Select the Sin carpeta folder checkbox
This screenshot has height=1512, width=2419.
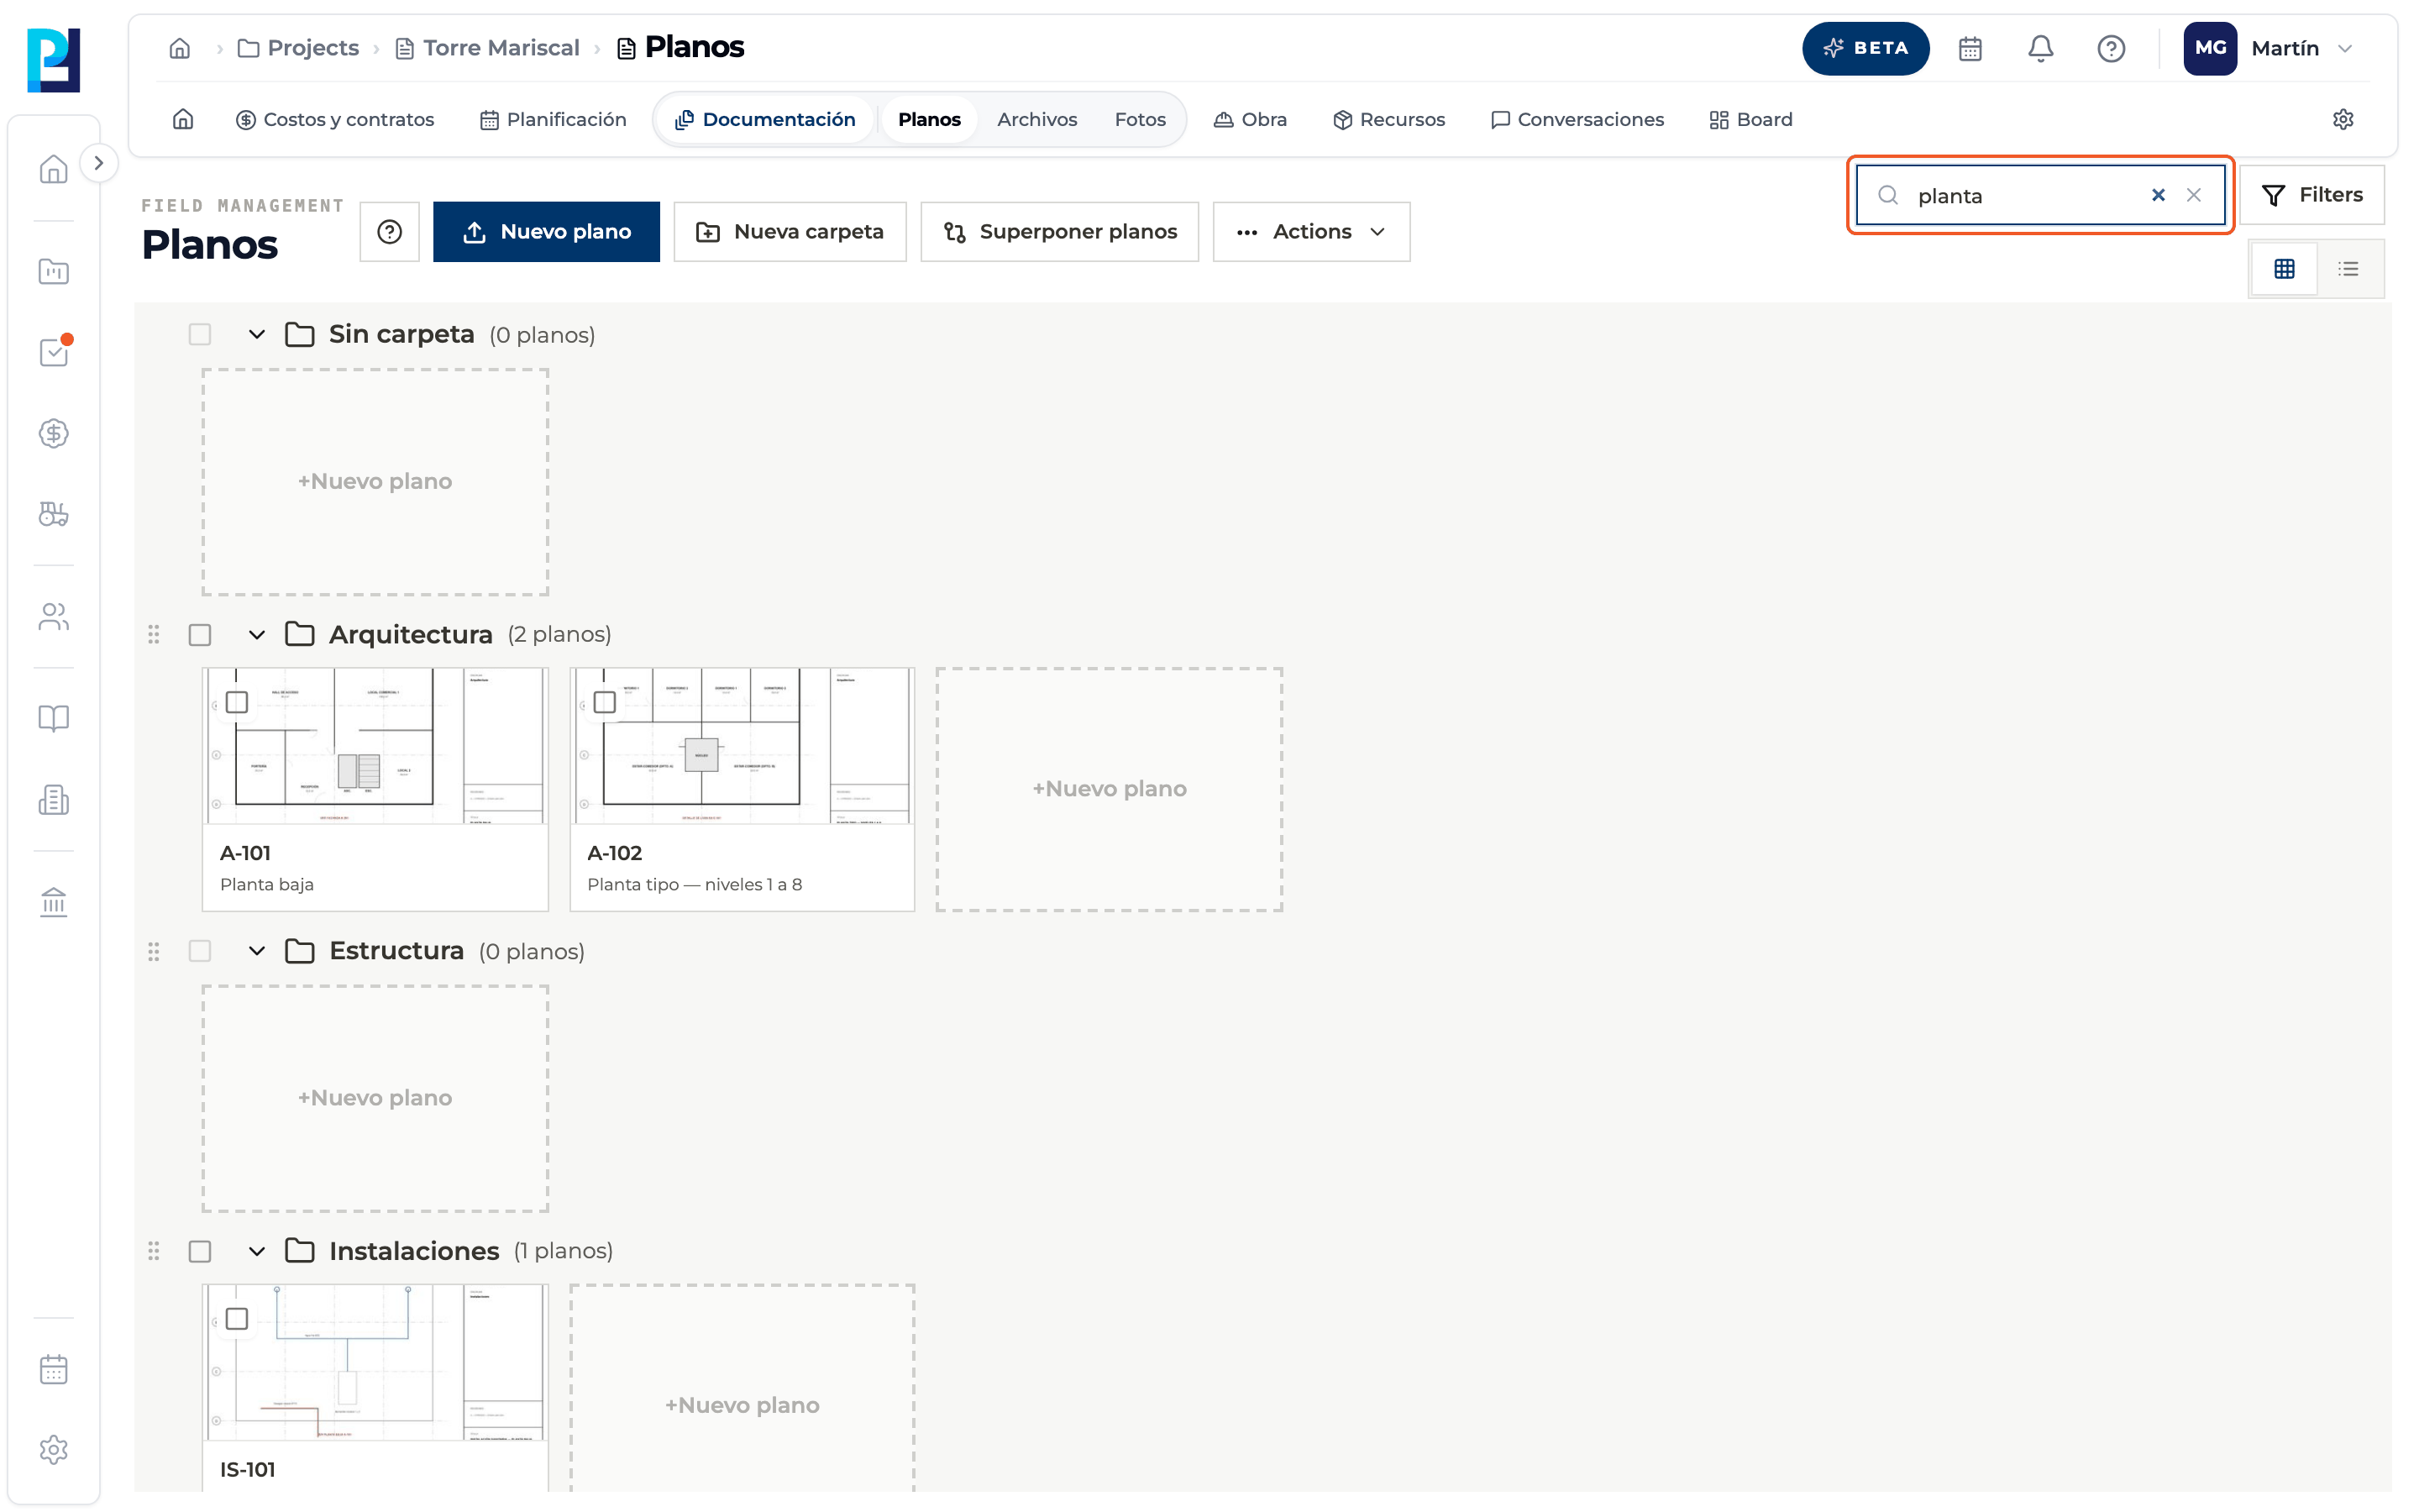tap(200, 334)
